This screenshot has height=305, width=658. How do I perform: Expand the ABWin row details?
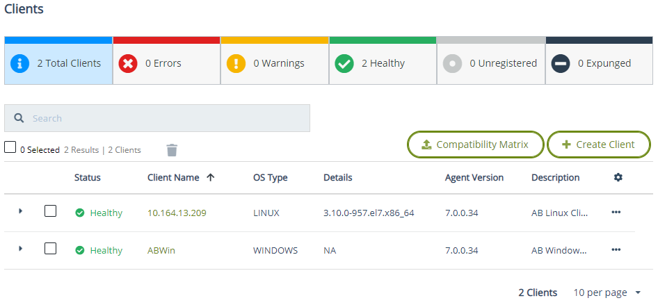pyautogui.click(x=20, y=248)
